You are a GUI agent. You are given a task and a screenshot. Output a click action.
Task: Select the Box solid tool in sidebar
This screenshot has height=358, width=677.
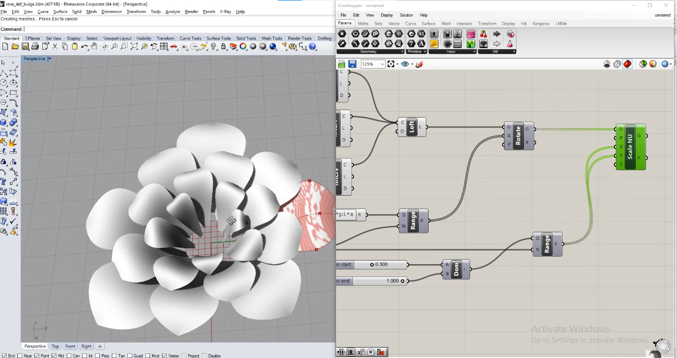3,123
